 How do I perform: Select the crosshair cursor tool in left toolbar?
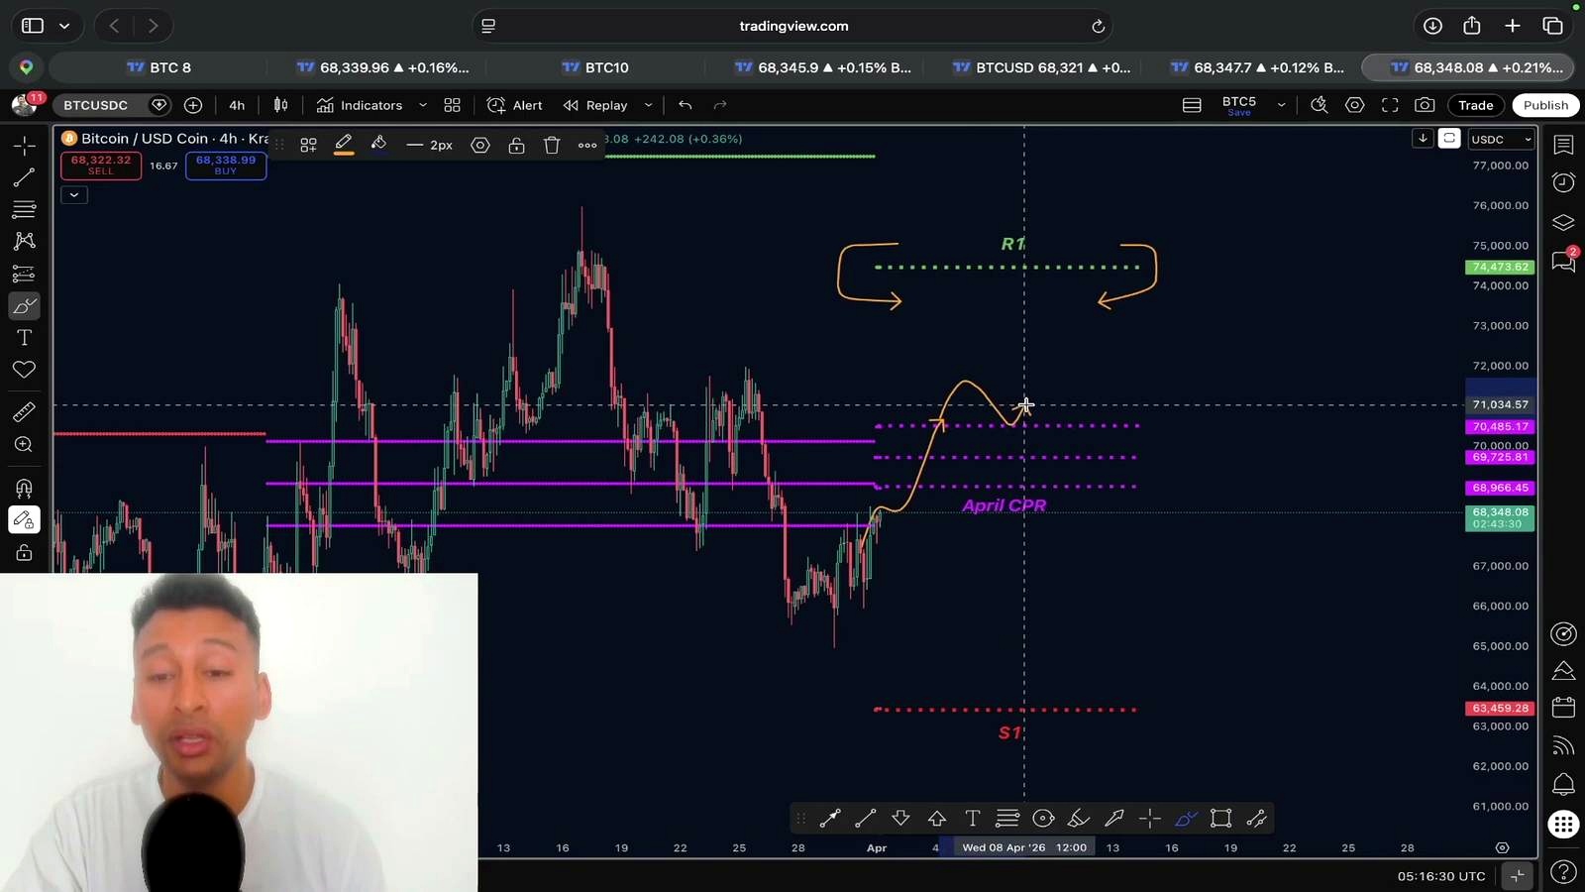pyautogui.click(x=24, y=146)
